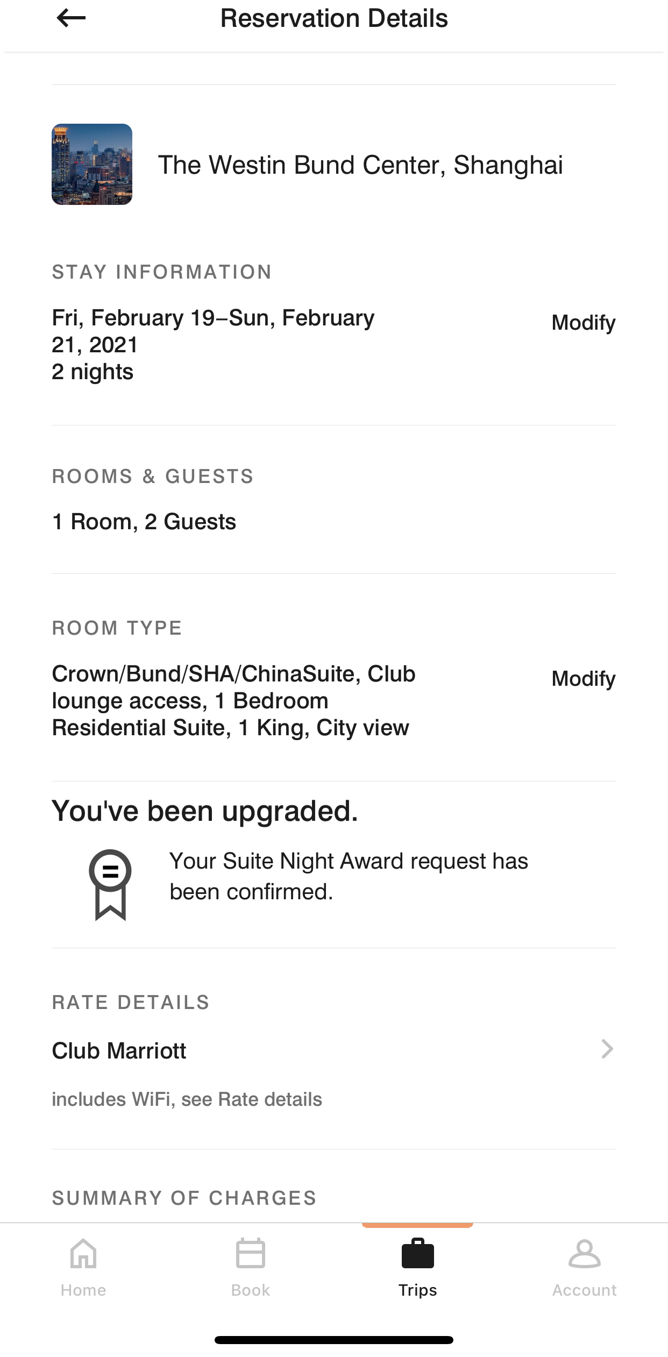Tap the Home tab label
The image size is (668, 1357).
coord(83,1290)
